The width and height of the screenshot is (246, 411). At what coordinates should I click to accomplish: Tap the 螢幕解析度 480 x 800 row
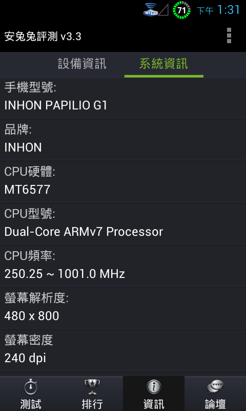[123, 308]
